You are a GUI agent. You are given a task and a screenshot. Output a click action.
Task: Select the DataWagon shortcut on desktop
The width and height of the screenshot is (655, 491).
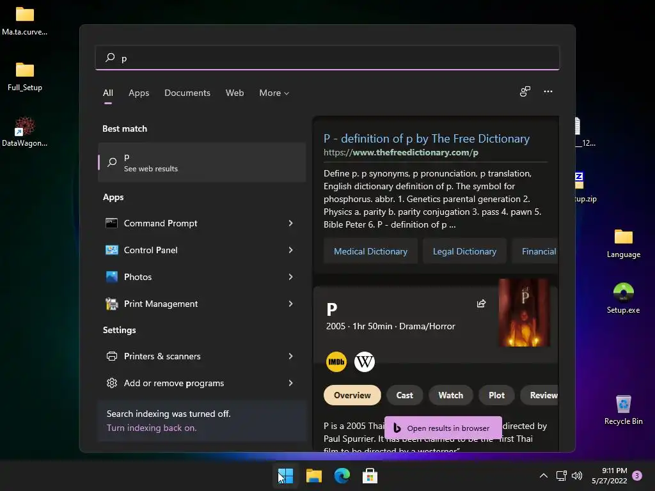25,132
